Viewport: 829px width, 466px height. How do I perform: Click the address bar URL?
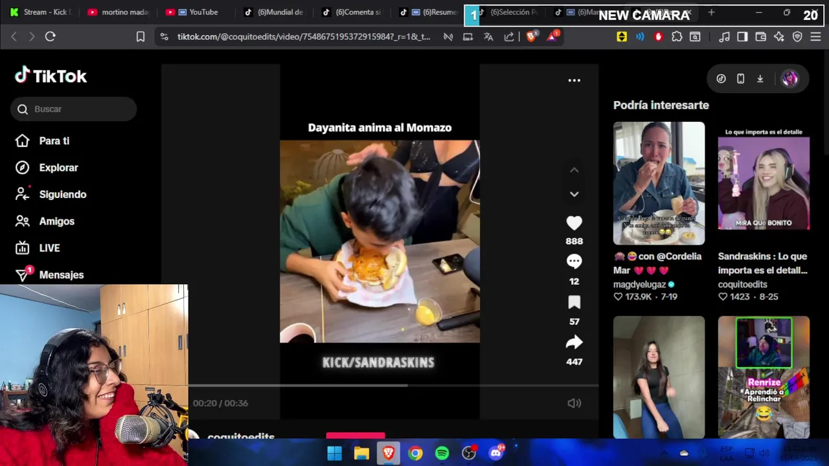[x=304, y=37]
